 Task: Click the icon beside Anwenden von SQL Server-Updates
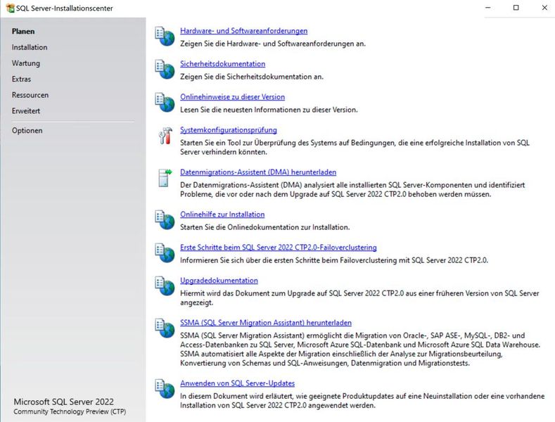[x=165, y=389]
